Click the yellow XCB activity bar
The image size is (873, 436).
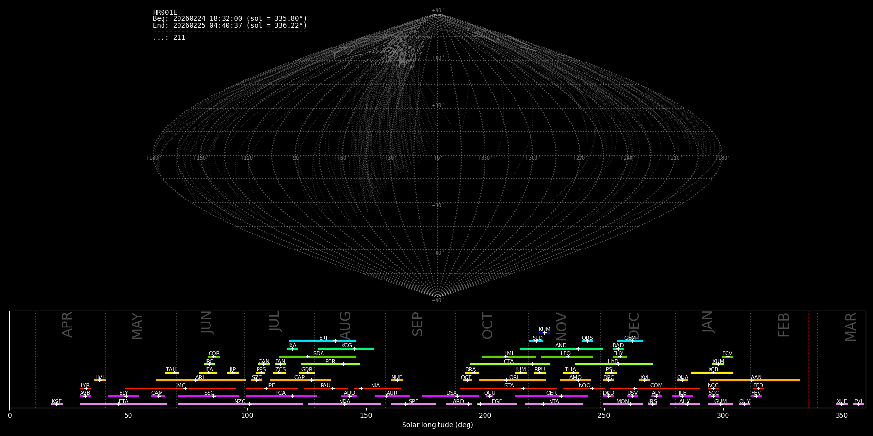click(x=712, y=373)
